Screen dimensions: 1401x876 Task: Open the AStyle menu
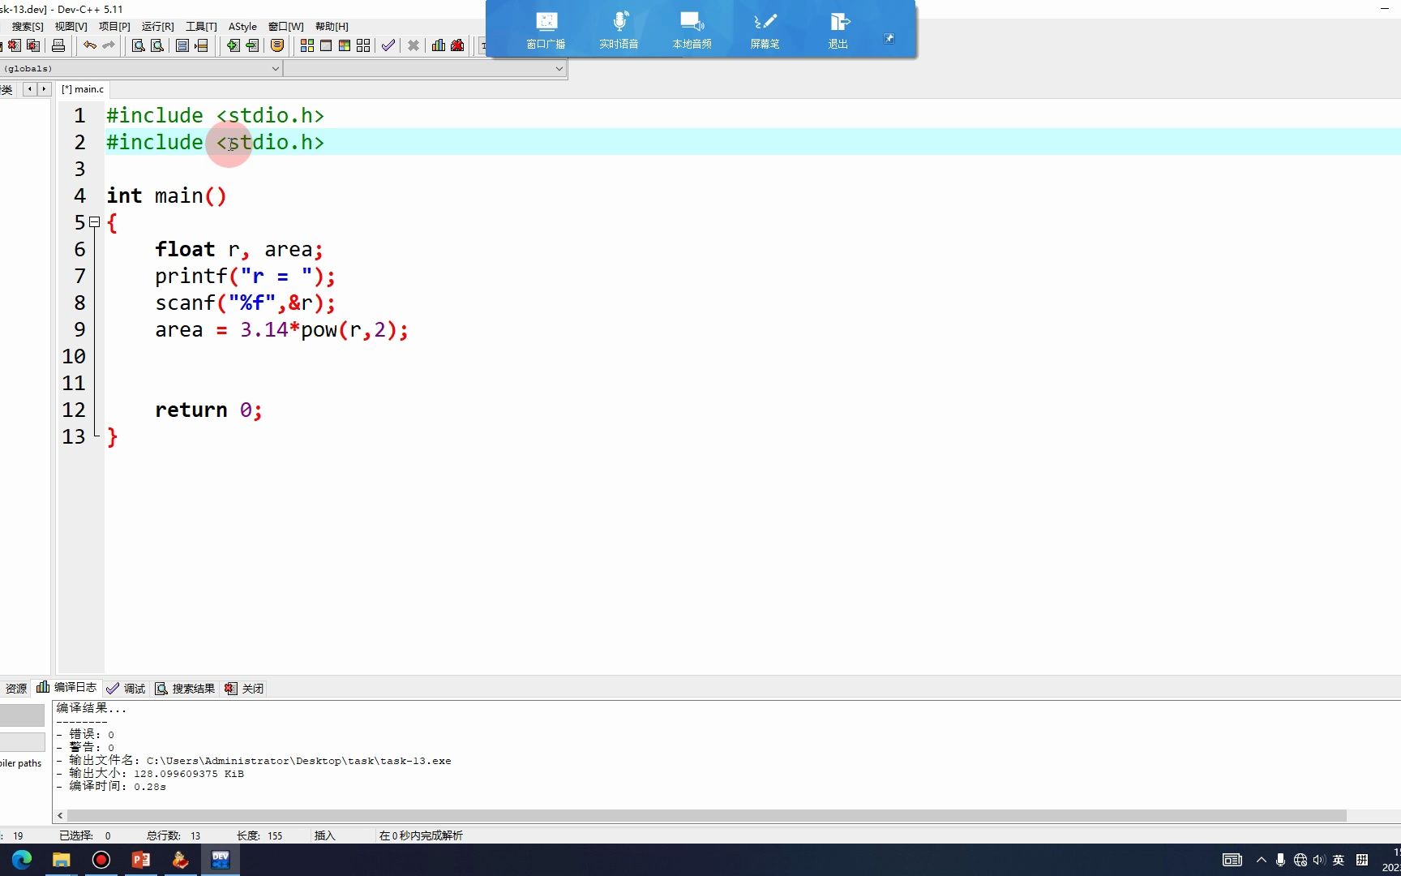tap(242, 27)
